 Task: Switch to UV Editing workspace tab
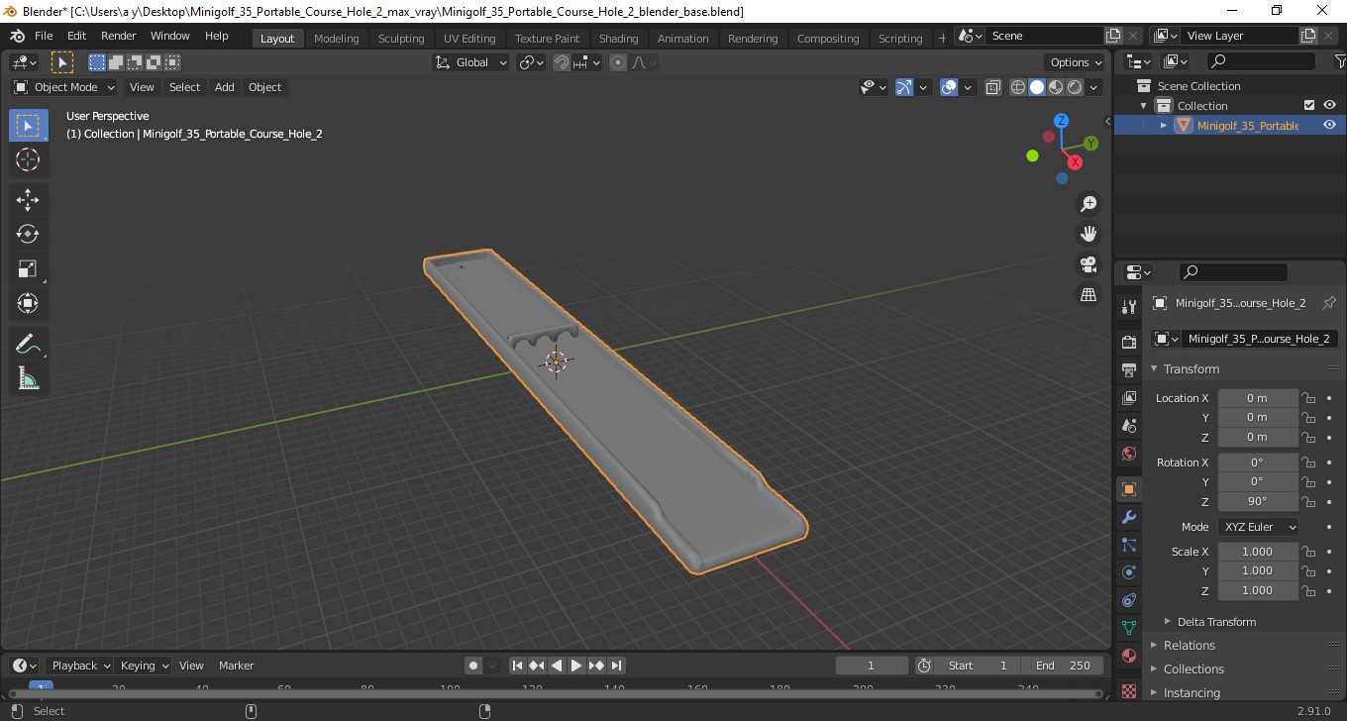click(x=469, y=38)
